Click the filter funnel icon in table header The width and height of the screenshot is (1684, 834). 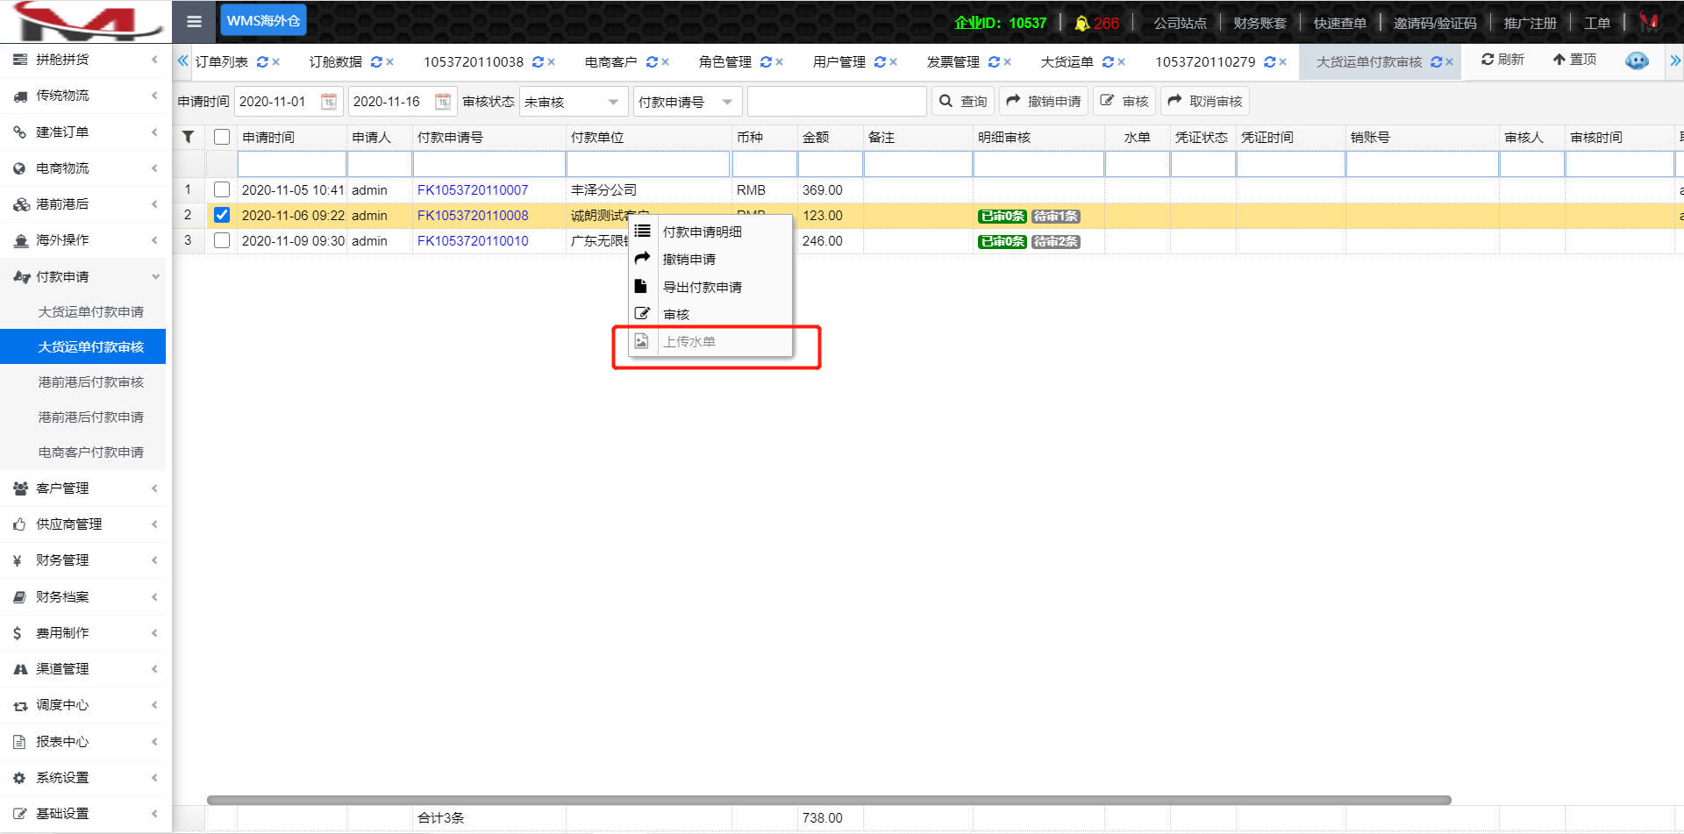click(188, 137)
